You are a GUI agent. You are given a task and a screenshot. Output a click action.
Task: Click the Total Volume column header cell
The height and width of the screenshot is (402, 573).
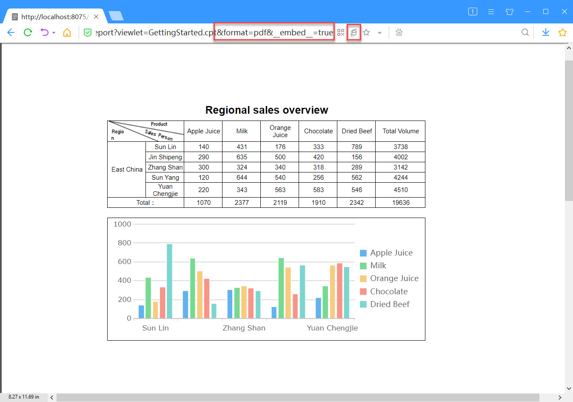(400, 131)
